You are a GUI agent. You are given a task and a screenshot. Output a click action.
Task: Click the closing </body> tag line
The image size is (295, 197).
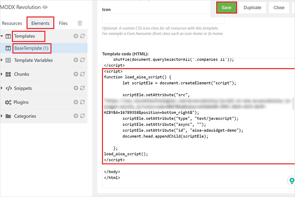click(112, 172)
